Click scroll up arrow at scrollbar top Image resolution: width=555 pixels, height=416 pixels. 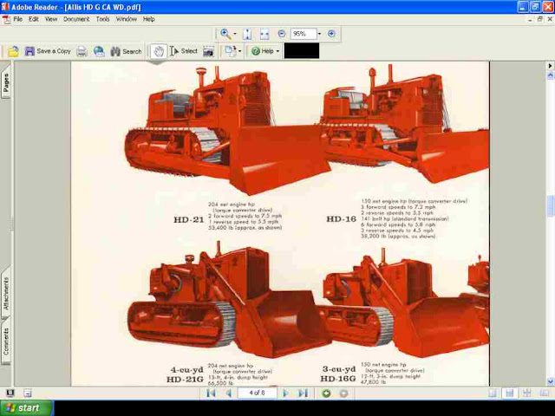click(x=551, y=75)
